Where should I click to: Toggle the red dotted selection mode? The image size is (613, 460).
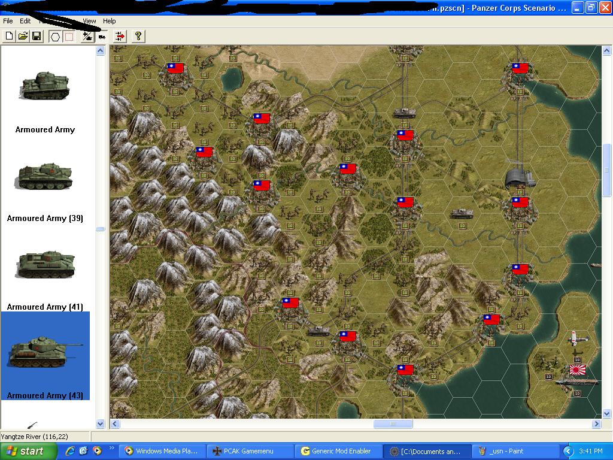69,37
